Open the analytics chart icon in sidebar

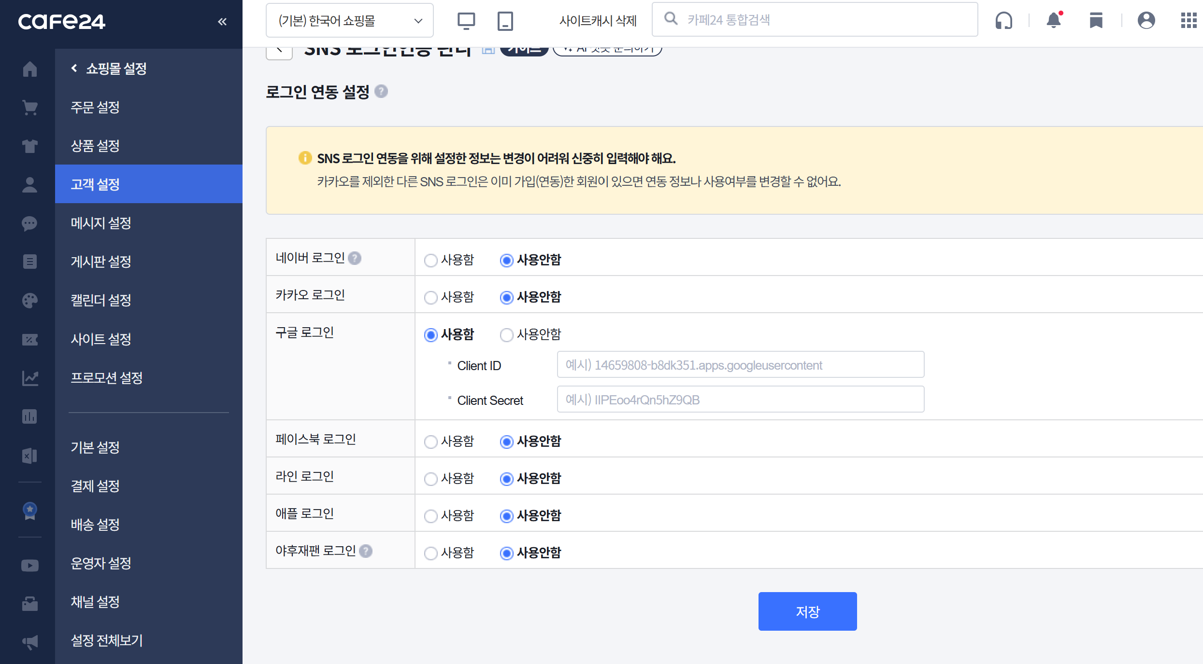coord(29,378)
